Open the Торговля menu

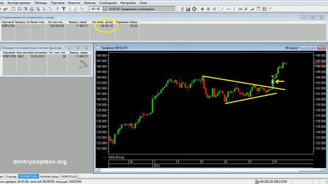57,3
